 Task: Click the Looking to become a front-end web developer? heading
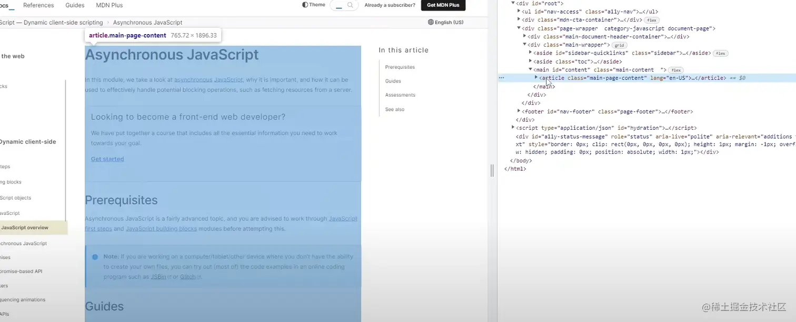pos(188,117)
